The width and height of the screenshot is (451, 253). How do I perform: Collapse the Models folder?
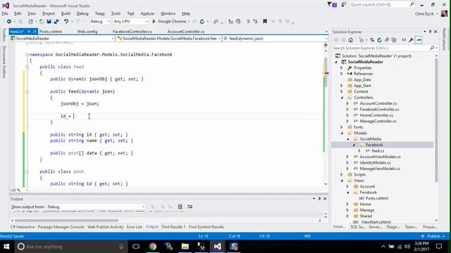(x=342, y=133)
